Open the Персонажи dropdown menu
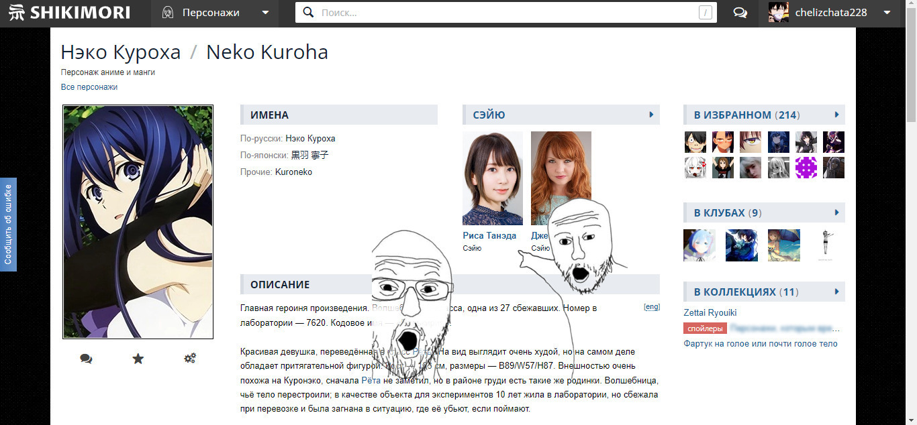This screenshot has height=425, width=917. pos(265,13)
